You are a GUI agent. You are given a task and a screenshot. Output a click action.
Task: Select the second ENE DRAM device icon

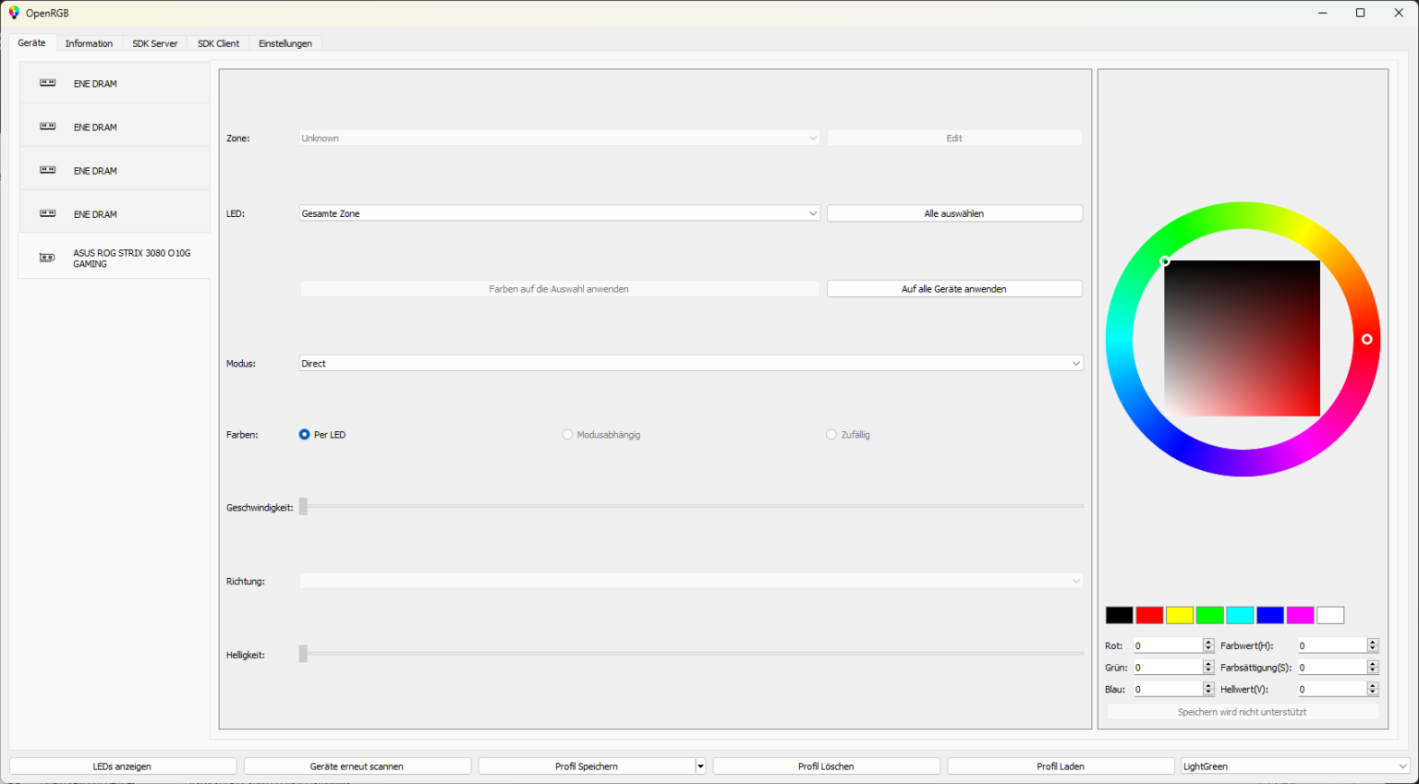pyautogui.click(x=48, y=127)
